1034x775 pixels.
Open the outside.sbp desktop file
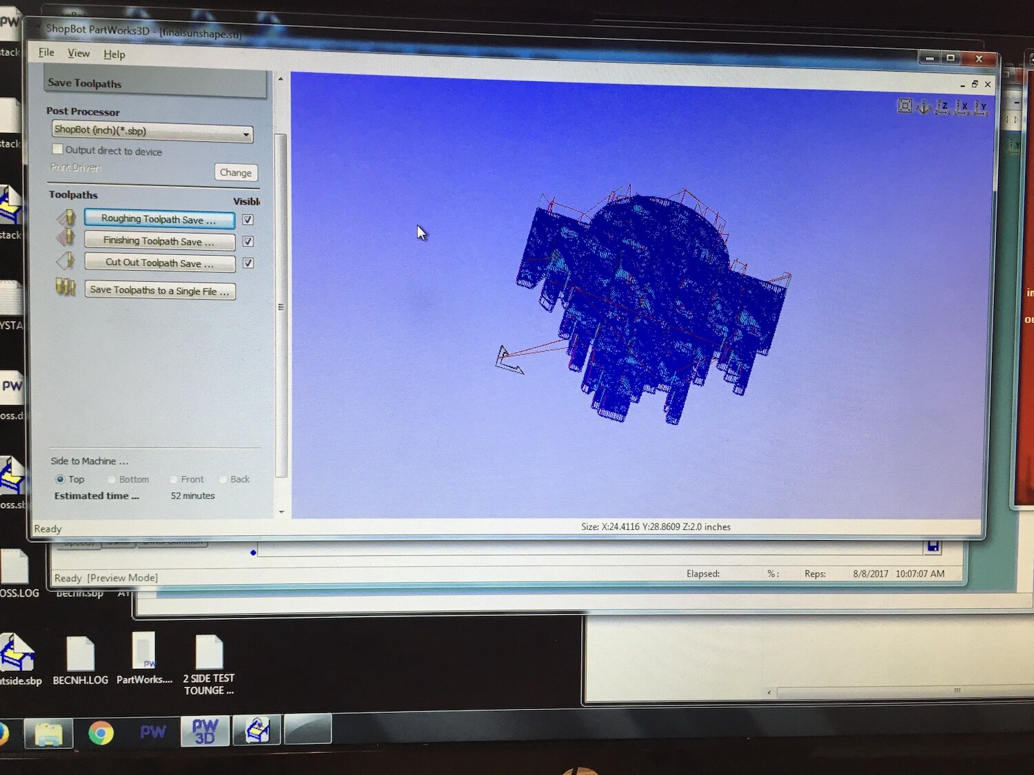tap(19, 661)
